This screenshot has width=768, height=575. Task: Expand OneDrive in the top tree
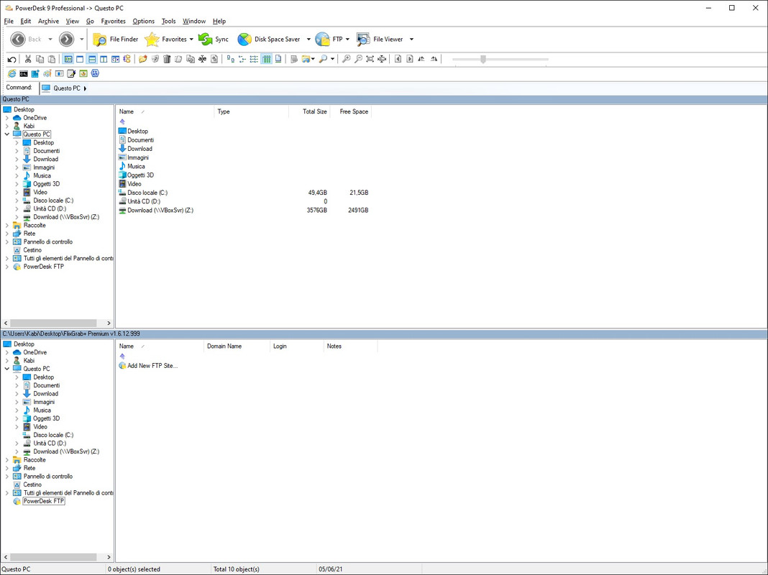click(7, 118)
